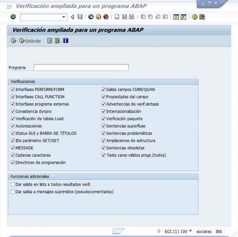Click the red Cancel icon
This screenshot has height=237, width=238.
coord(106,17)
